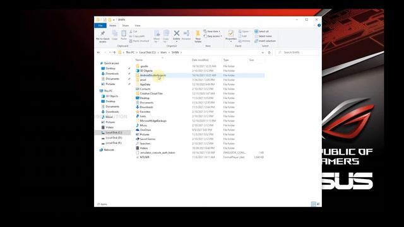The height and width of the screenshot is (227, 404).
Task: Click Local Disk (C:) in the breadcrumb
Action: pyautogui.click(x=148, y=52)
